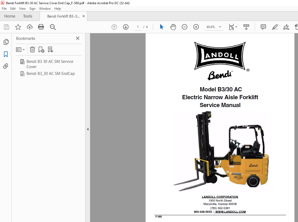
Task: Go to previous page arrow
Action: coord(114,27)
